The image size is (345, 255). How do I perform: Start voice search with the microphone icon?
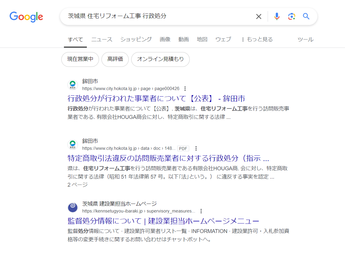tap(277, 16)
